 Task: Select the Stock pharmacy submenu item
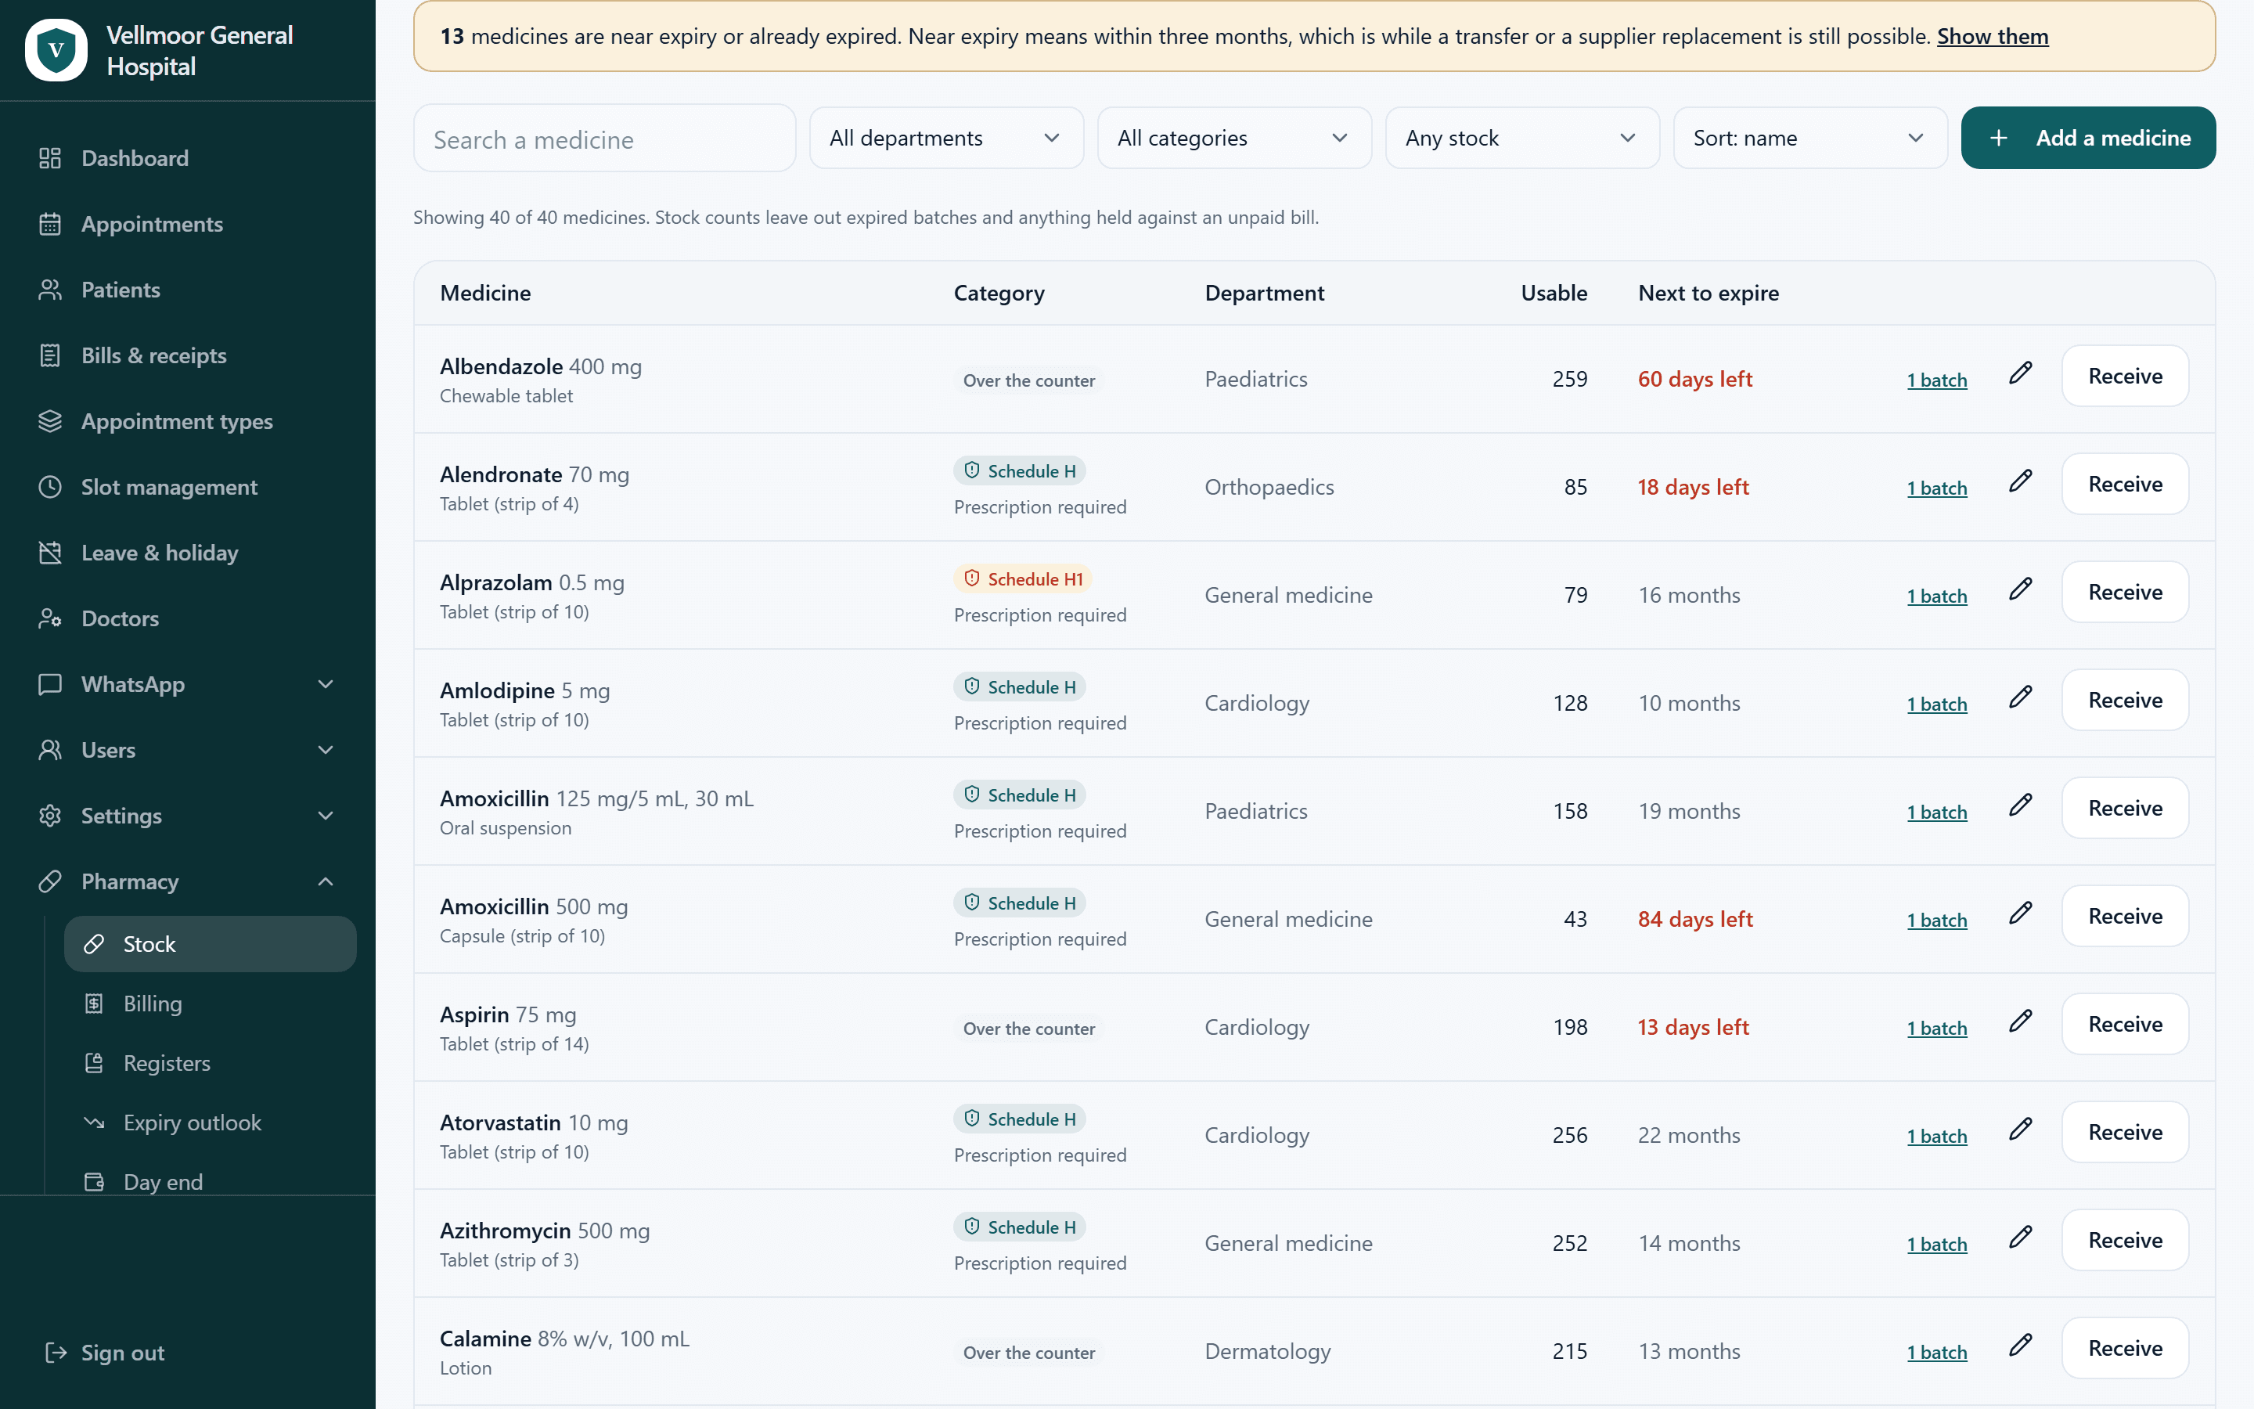pos(211,944)
